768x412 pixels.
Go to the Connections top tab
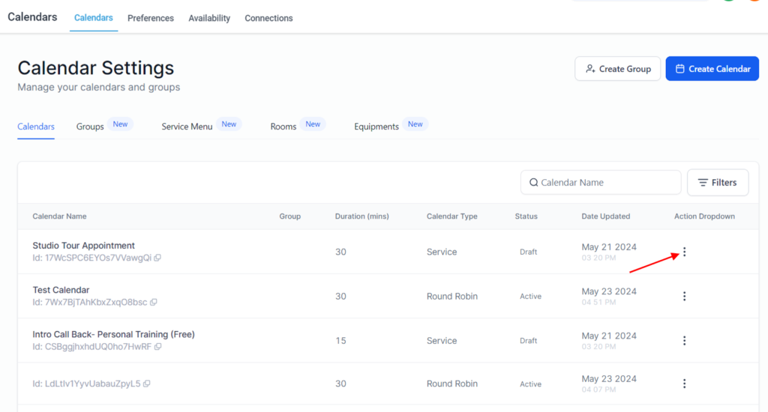pyautogui.click(x=268, y=18)
